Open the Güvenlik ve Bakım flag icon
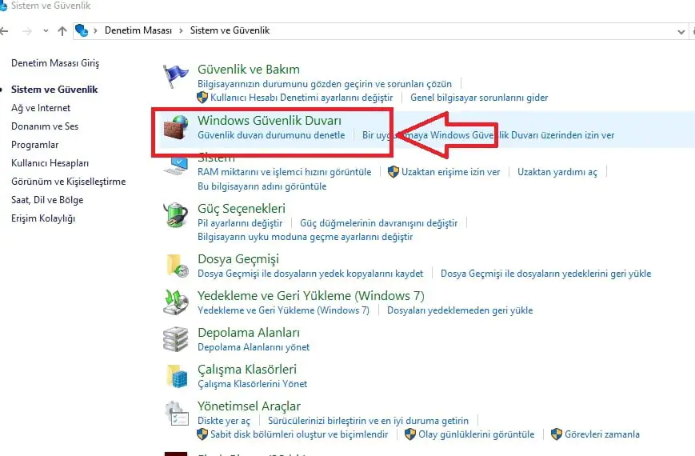Image resolution: width=695 pixels, height=456 pixels. (174, 77)
